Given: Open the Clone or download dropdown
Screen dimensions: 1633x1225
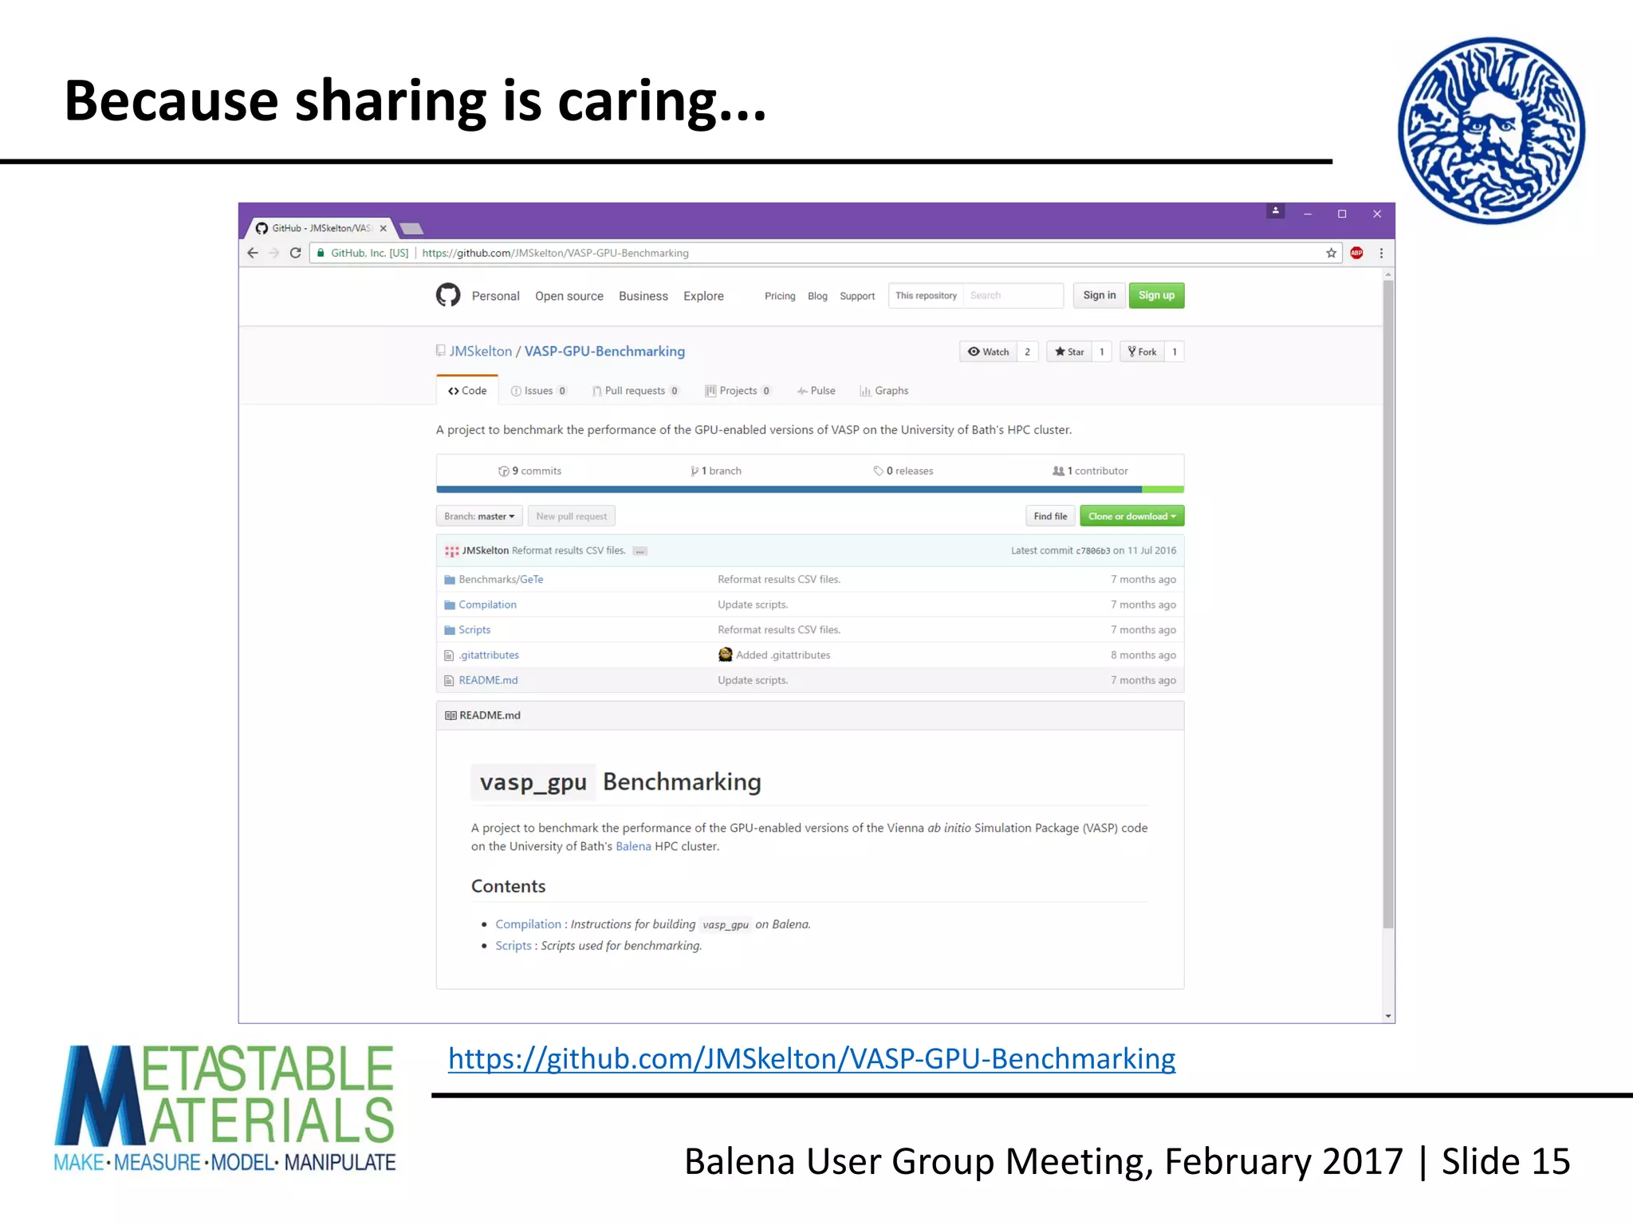Looking at the screenshot, I should [x=1131, y=516].
